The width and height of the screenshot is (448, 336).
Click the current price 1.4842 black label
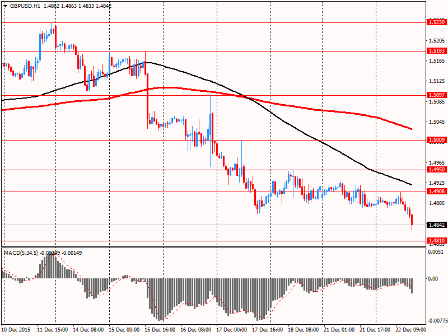point(436,225)
